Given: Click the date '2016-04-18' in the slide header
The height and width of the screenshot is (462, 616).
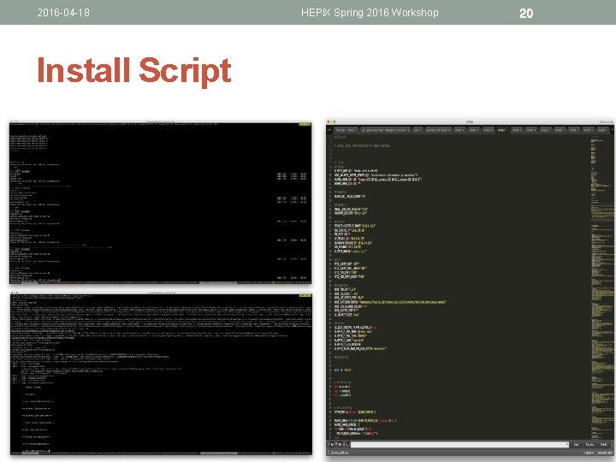Looking at the screenshot, I should [63, 13].
